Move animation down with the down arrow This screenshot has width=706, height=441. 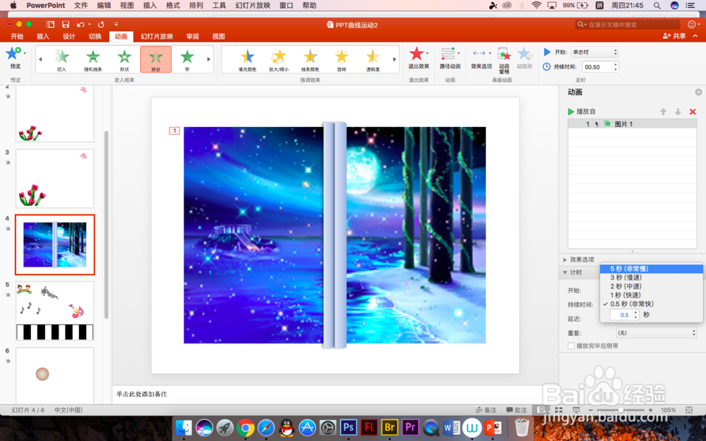tap(678, 111)
